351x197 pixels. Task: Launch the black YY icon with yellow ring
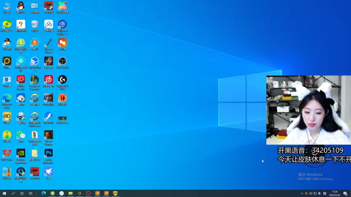pyautogui.click(x=7, y=63)
